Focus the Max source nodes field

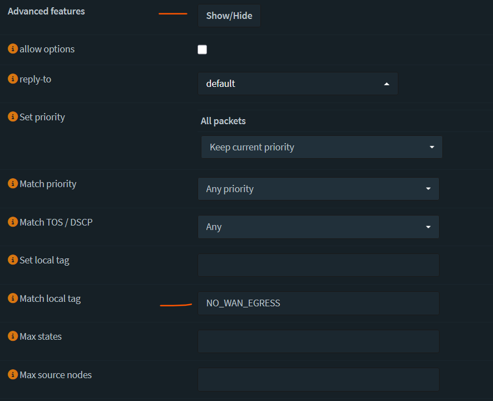tap(318, 379)
